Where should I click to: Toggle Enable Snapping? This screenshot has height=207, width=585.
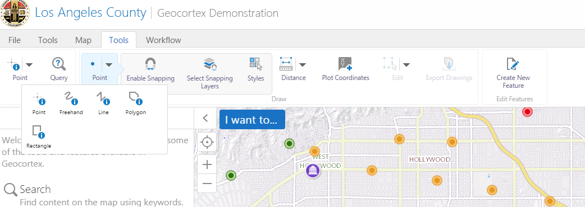(x=150, y=69)
